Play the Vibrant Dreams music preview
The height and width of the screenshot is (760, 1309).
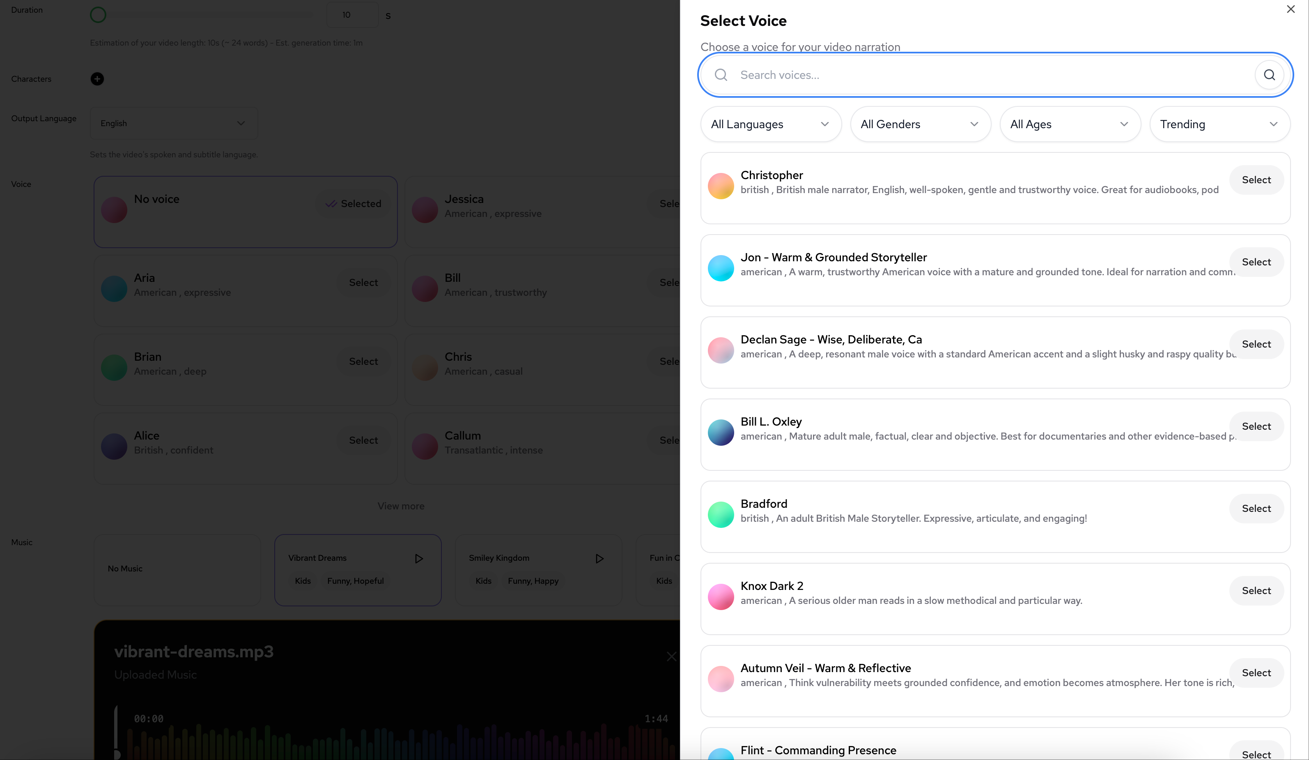[x=419, y=558]
